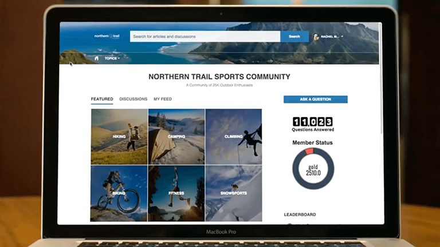The image size is (440, 247).
Task: Expand the Topics dropdown menu
Action: point(112,58)
